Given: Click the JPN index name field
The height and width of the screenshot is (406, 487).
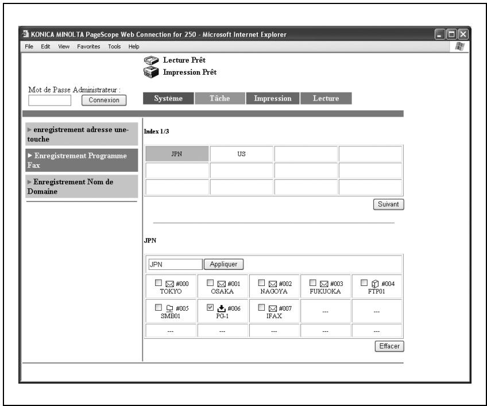Looking at the screenshot, I should [176, 264].
